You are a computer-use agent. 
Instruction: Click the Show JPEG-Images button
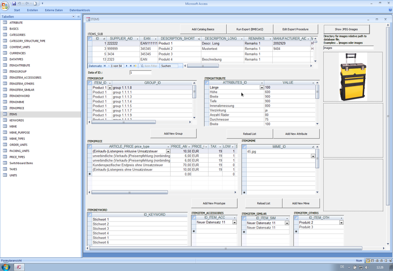(346, 29)
